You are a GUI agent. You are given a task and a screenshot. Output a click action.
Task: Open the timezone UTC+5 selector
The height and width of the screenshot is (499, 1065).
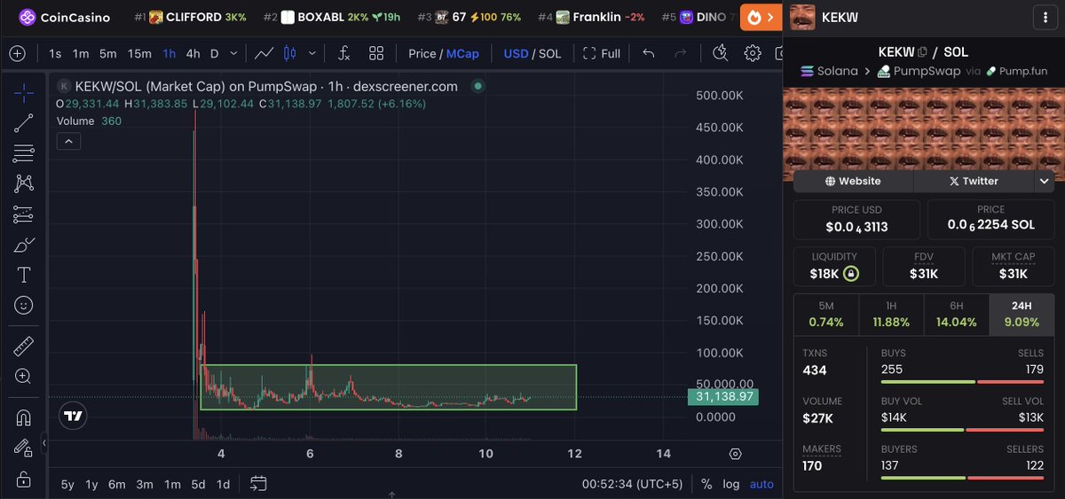pos(633,484)
